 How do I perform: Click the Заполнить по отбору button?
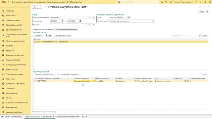click(63, 35)
